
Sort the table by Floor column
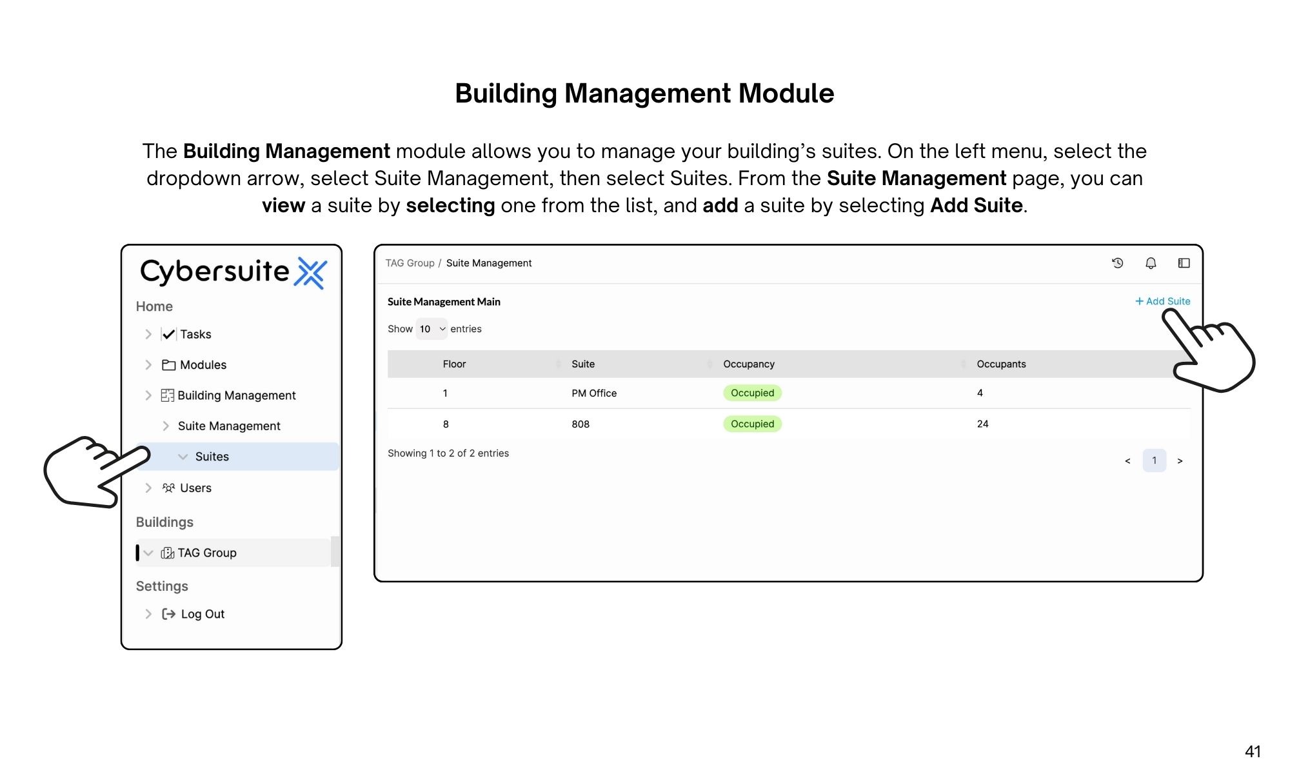tap(454, 364)
